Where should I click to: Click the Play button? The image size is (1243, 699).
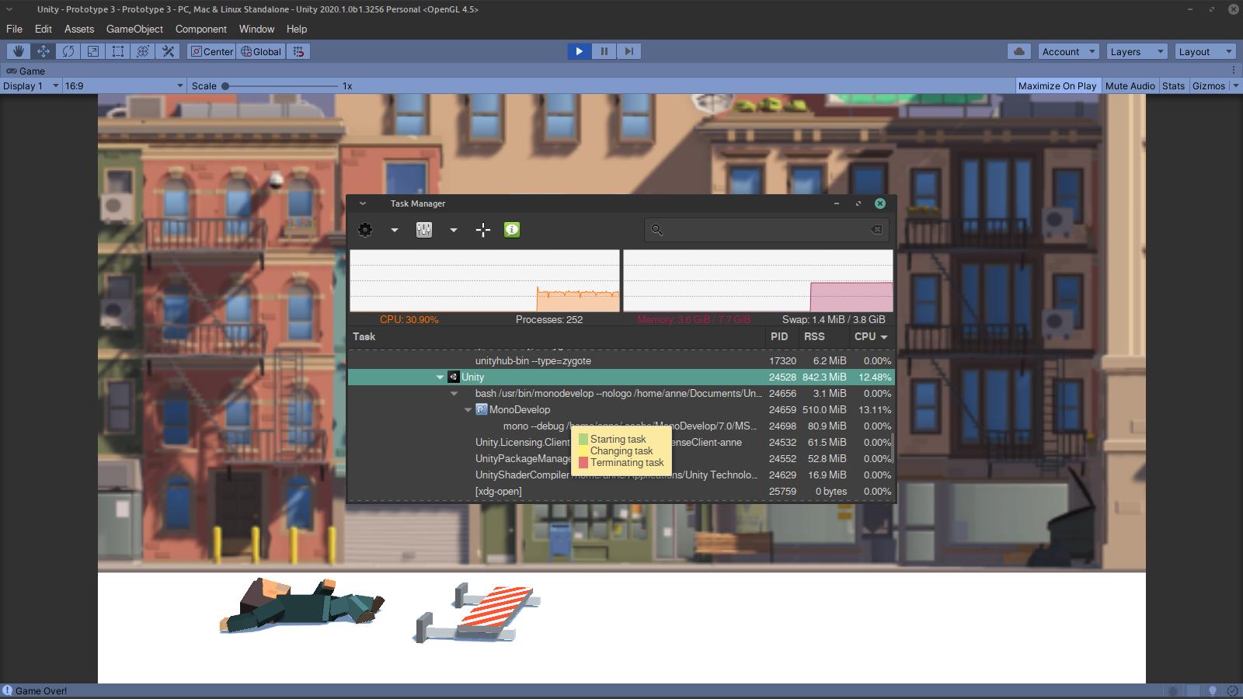pos(579,51)
